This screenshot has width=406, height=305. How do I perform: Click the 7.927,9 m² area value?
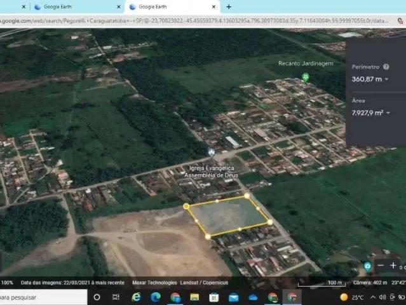tap(367, 113)
